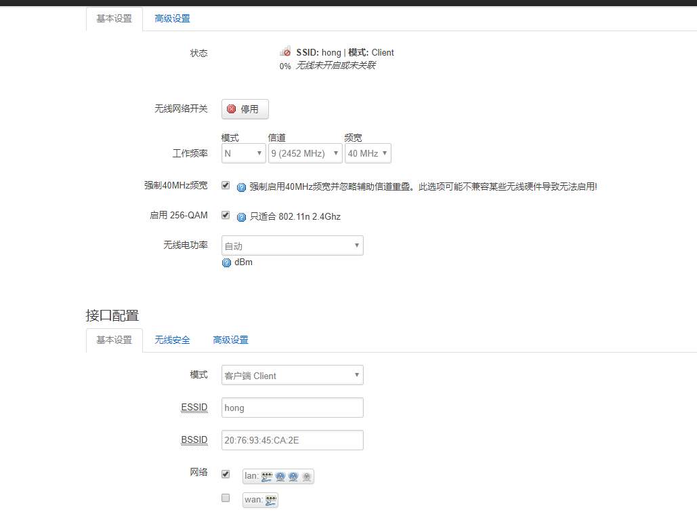The image size is (697, 512).
Task: Click the help icon beside dBm label
Action: click(226, 262)
